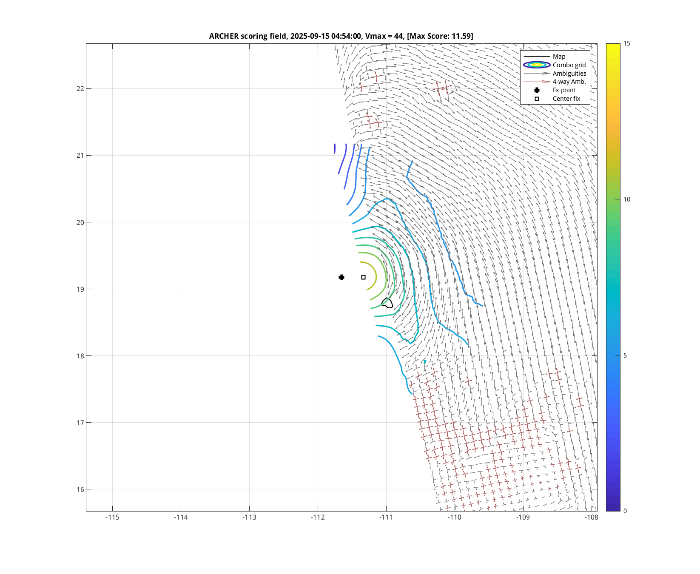Click the yellow top of the colorbar

(613, 46)
